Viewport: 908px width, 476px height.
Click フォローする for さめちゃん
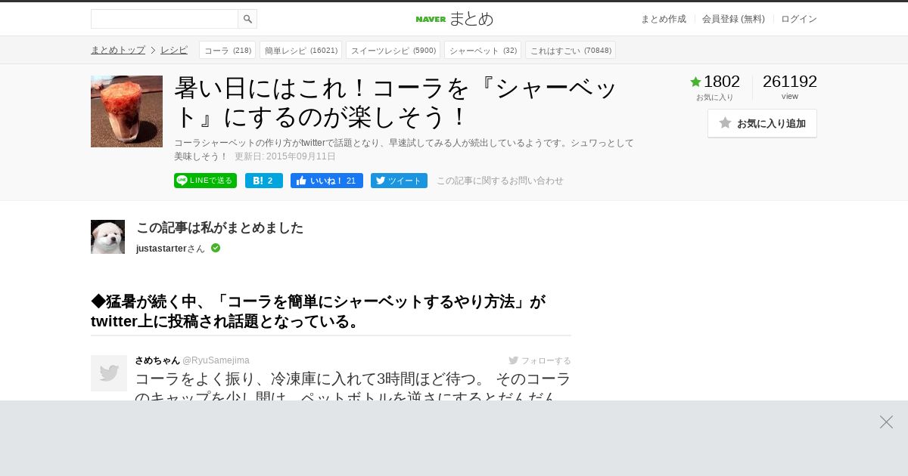click(540, 360)
